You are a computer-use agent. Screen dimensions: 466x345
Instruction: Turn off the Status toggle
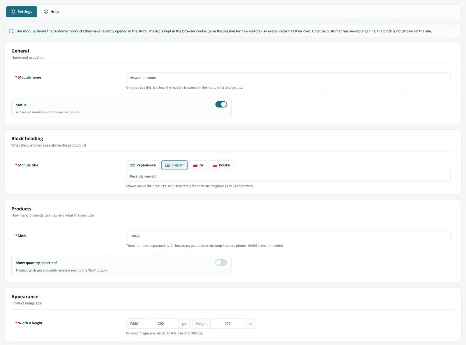221,104
